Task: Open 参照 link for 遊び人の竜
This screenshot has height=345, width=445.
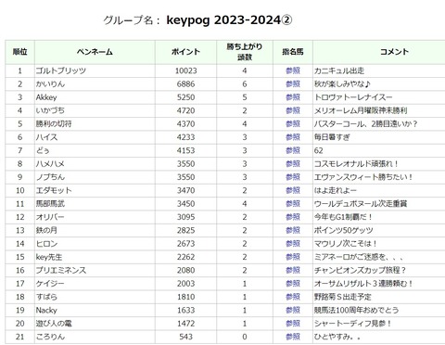Action: pyautogui.click(x=293, y=324)
